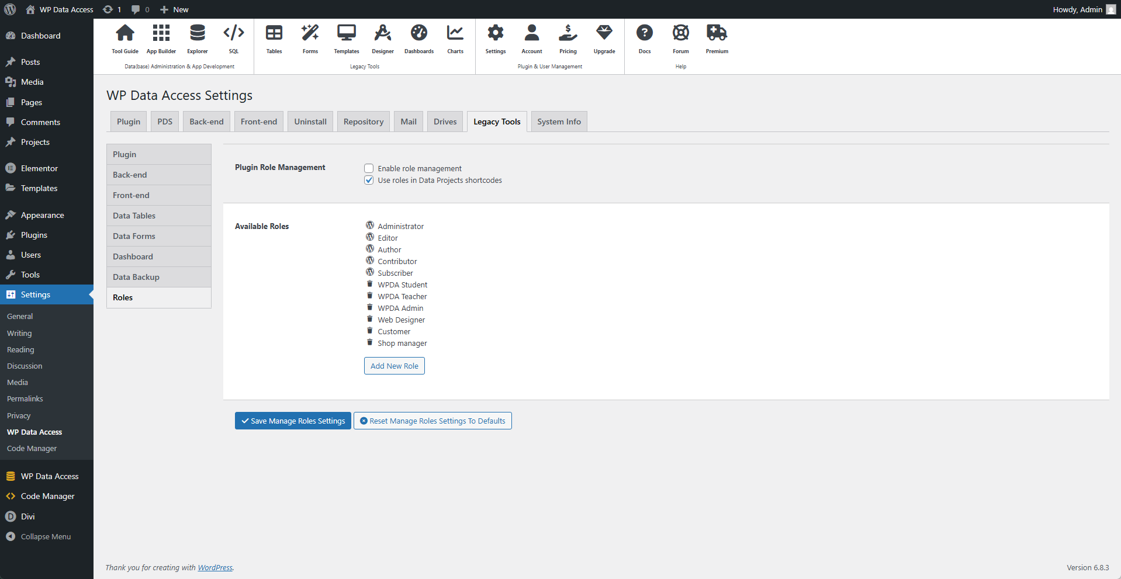Open the Docs help icon
1121x579 pixels.
[644, 39]
